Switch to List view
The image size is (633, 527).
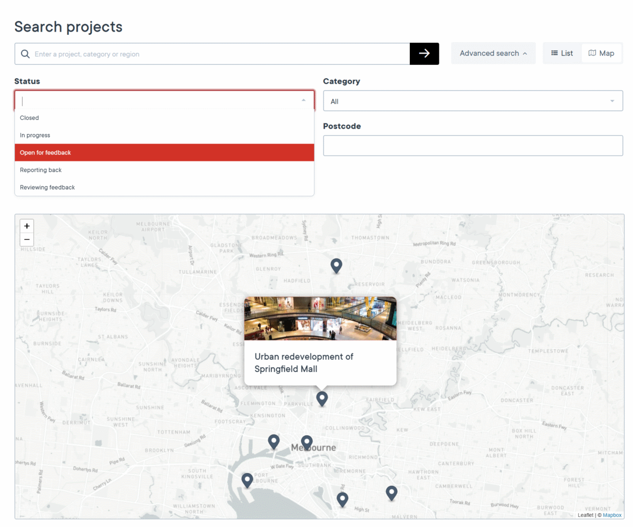click(562, 53)
